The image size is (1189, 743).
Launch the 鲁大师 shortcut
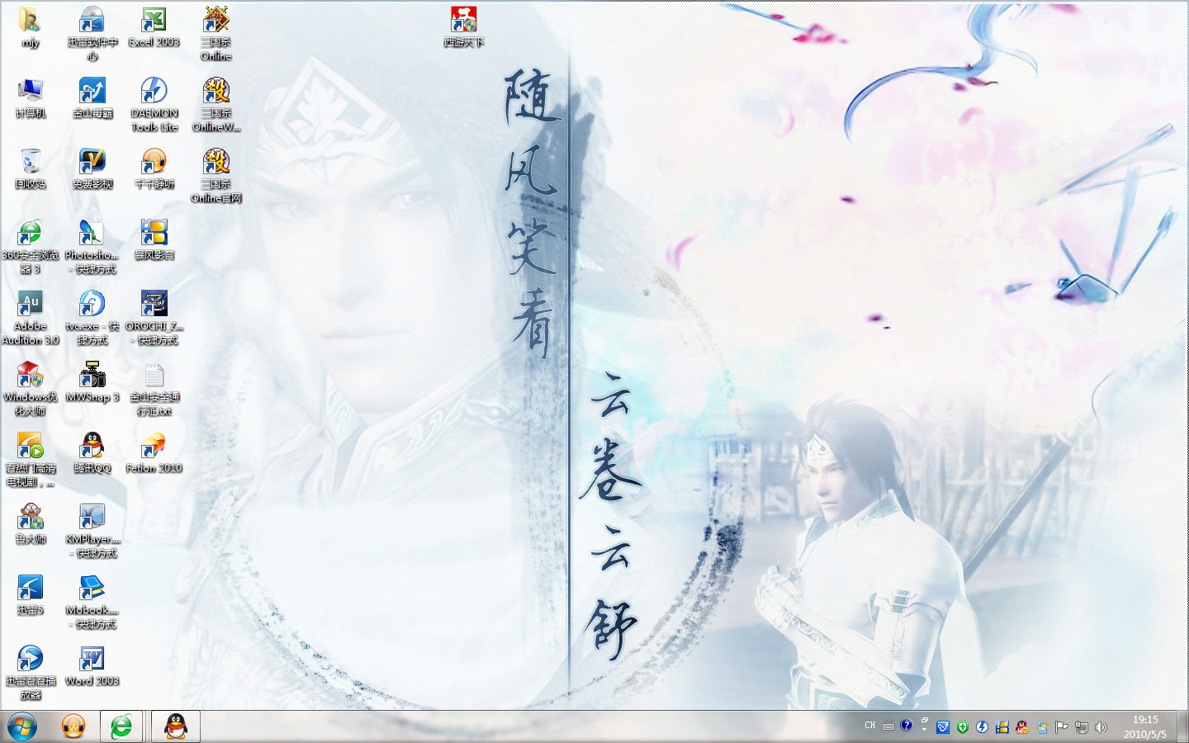[30, 525]
